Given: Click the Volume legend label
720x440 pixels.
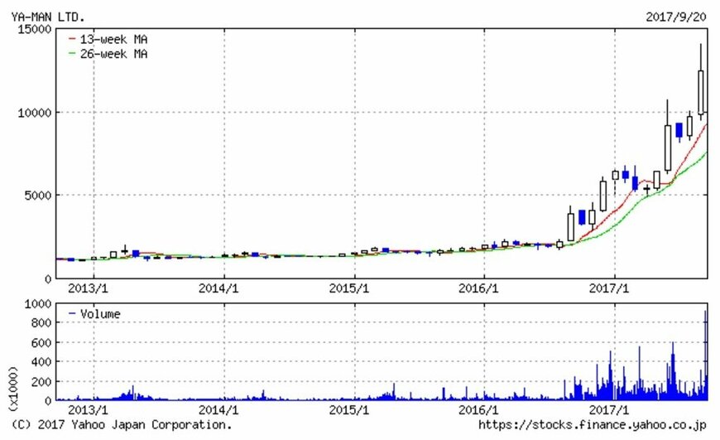Looking at the screenshot, I should 99,314.
